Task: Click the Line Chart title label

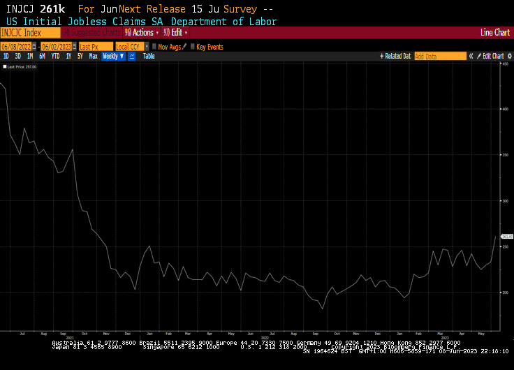Action: click(x=495, y=32)
